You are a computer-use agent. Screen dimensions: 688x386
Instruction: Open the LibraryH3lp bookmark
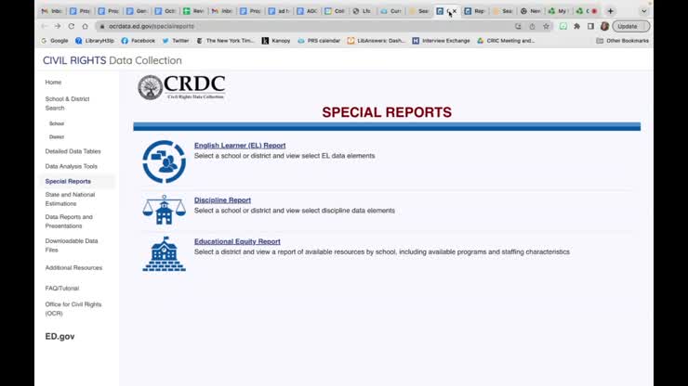click(94, 41)
